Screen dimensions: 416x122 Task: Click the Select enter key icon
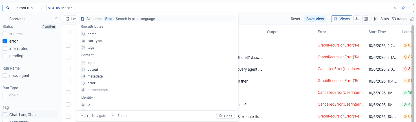[x=113, y=116]
